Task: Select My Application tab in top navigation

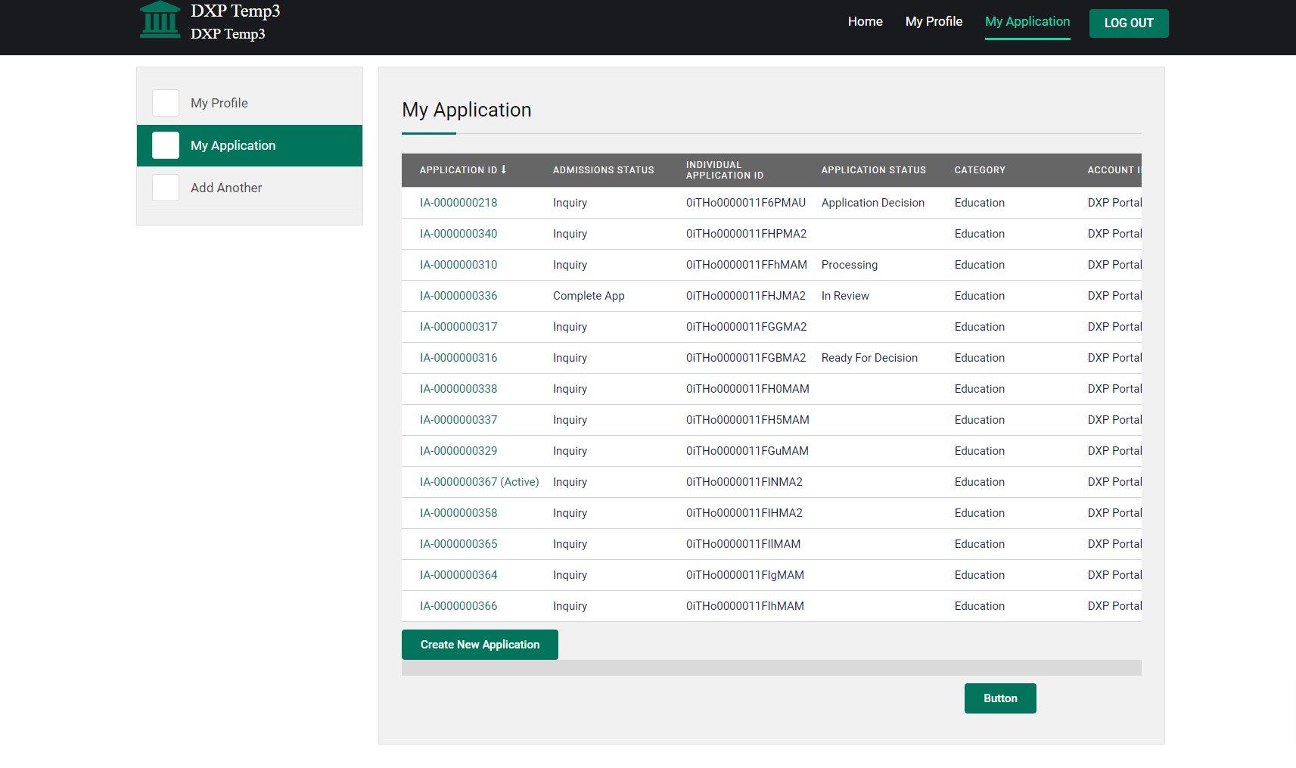Action: tap(1027, 22)
